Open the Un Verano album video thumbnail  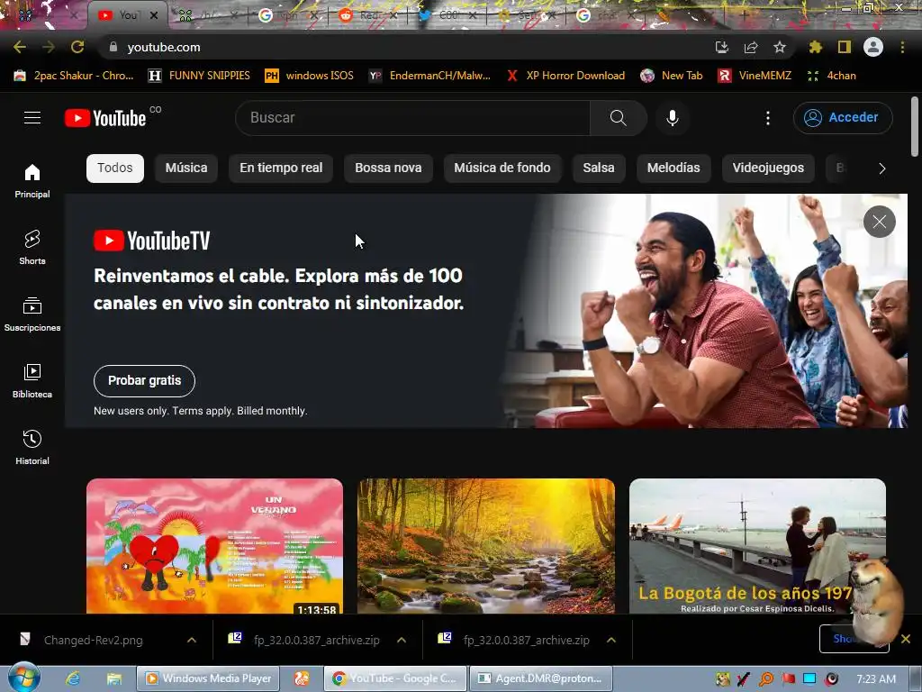point(214,546)
